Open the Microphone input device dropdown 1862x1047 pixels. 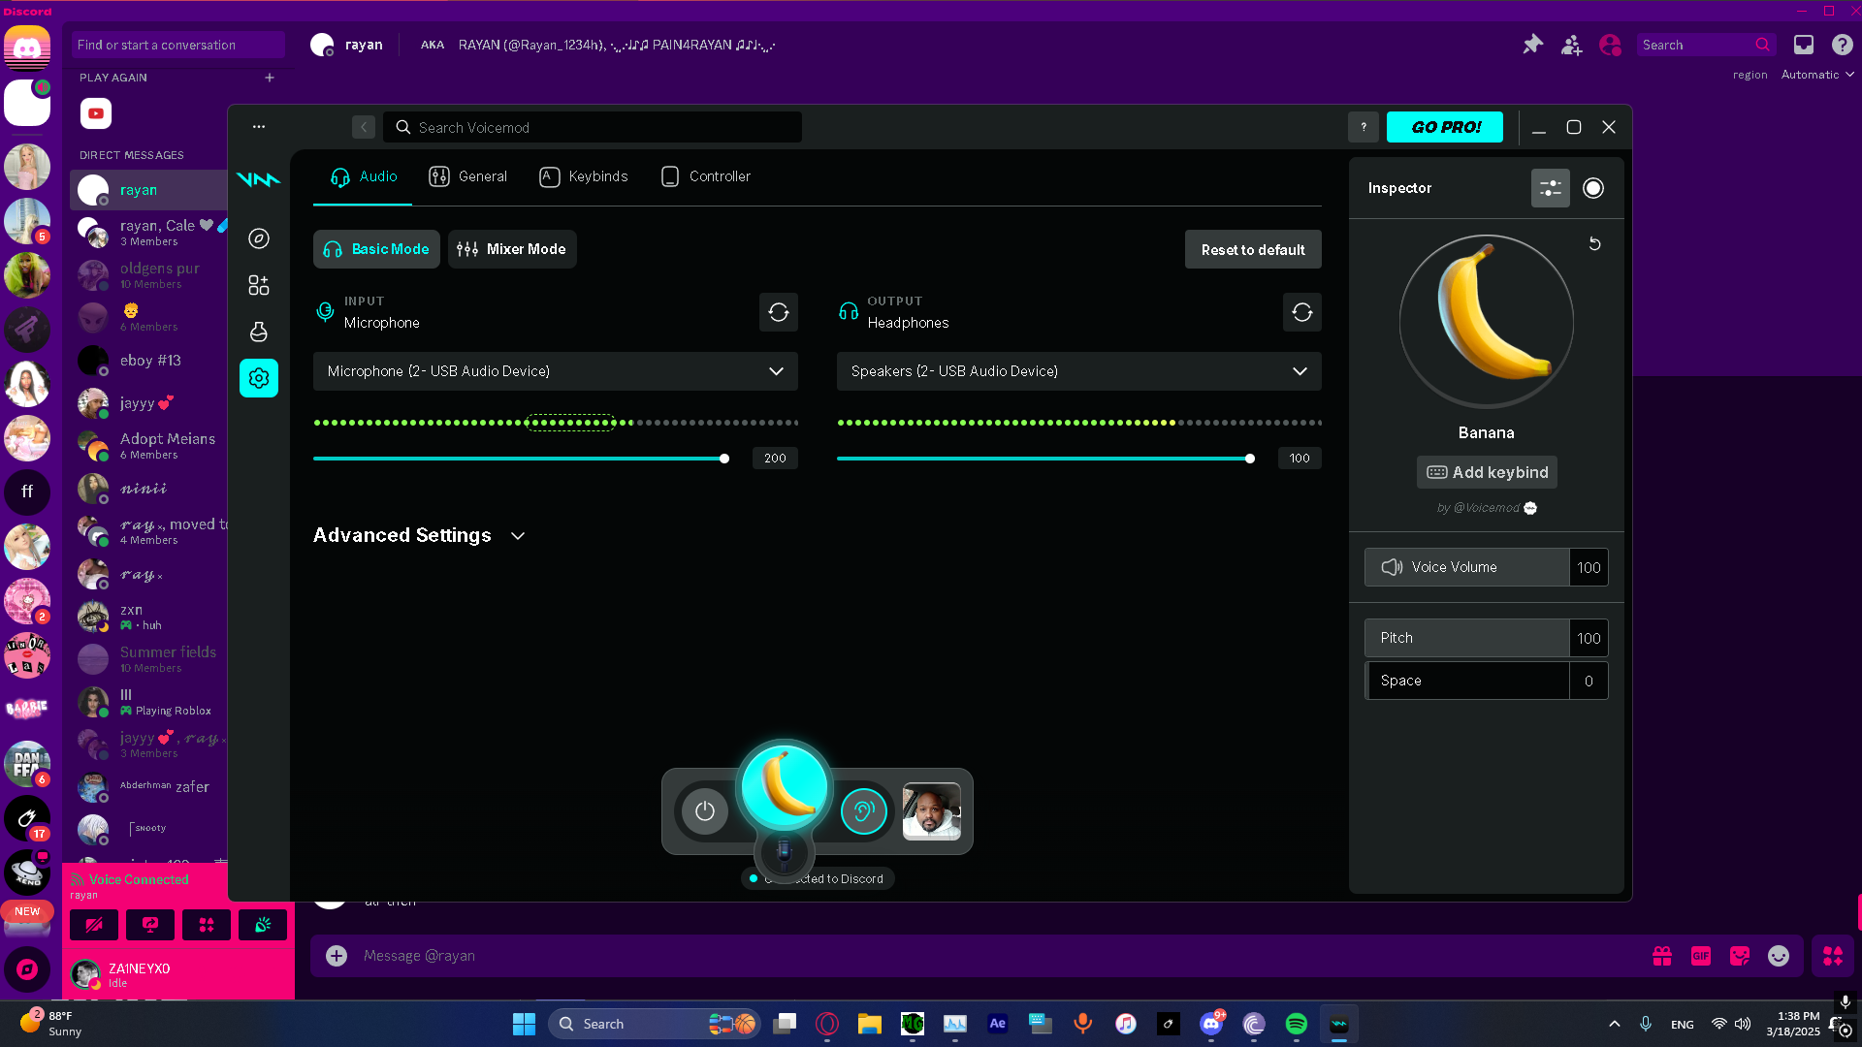pyautogui.click(x=555, y=371)
